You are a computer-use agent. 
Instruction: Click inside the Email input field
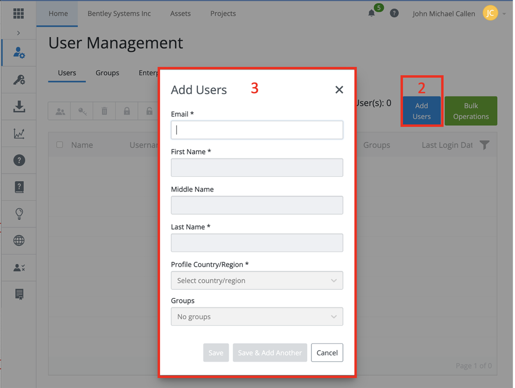coord(257,129)
